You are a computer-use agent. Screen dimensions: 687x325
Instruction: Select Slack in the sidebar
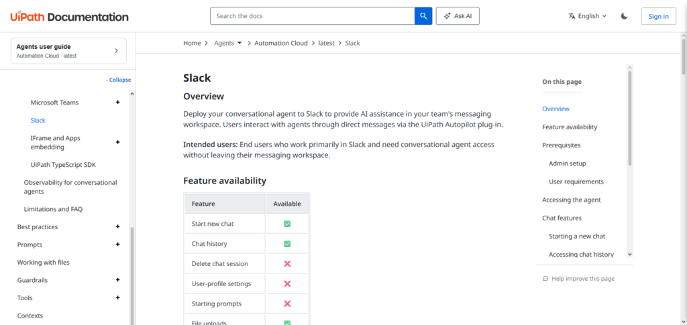(x=38, y=121)
